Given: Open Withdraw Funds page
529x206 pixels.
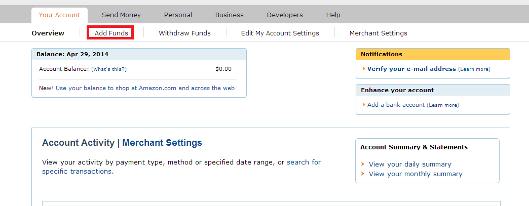Looking at the screenshot, I should [184, 33].
